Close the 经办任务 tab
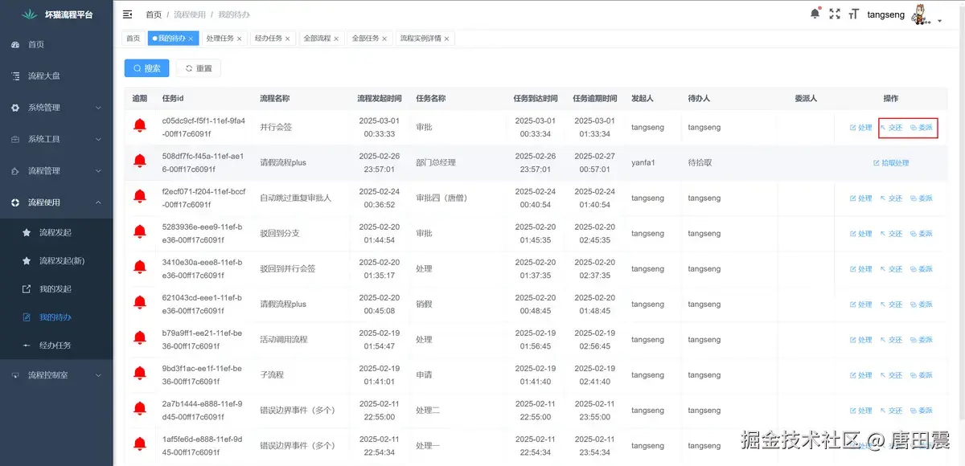 (x=287, y=39)
